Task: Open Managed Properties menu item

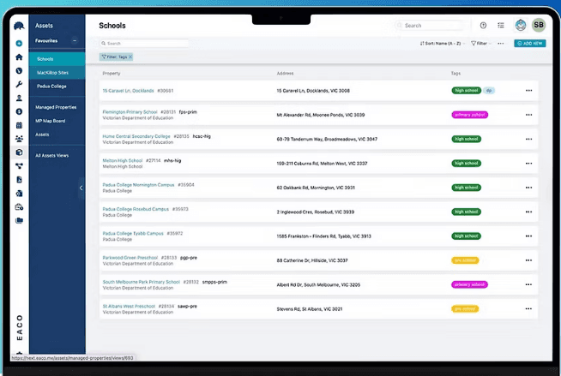Action: coord(57,107)
